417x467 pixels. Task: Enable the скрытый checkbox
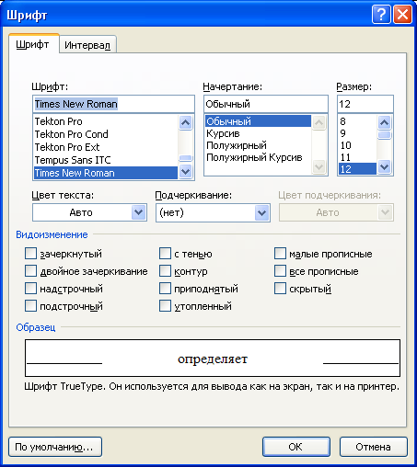pyautogui.click(x=280, y=289)
